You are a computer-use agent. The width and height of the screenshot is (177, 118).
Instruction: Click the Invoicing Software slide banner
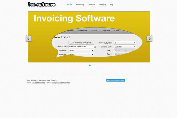point(89,37)
